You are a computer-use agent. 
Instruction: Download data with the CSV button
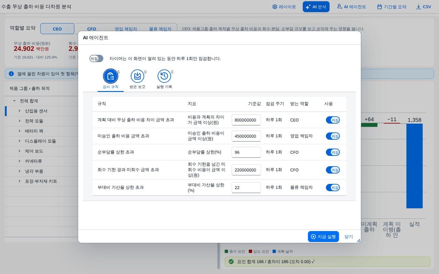(424, 7)
